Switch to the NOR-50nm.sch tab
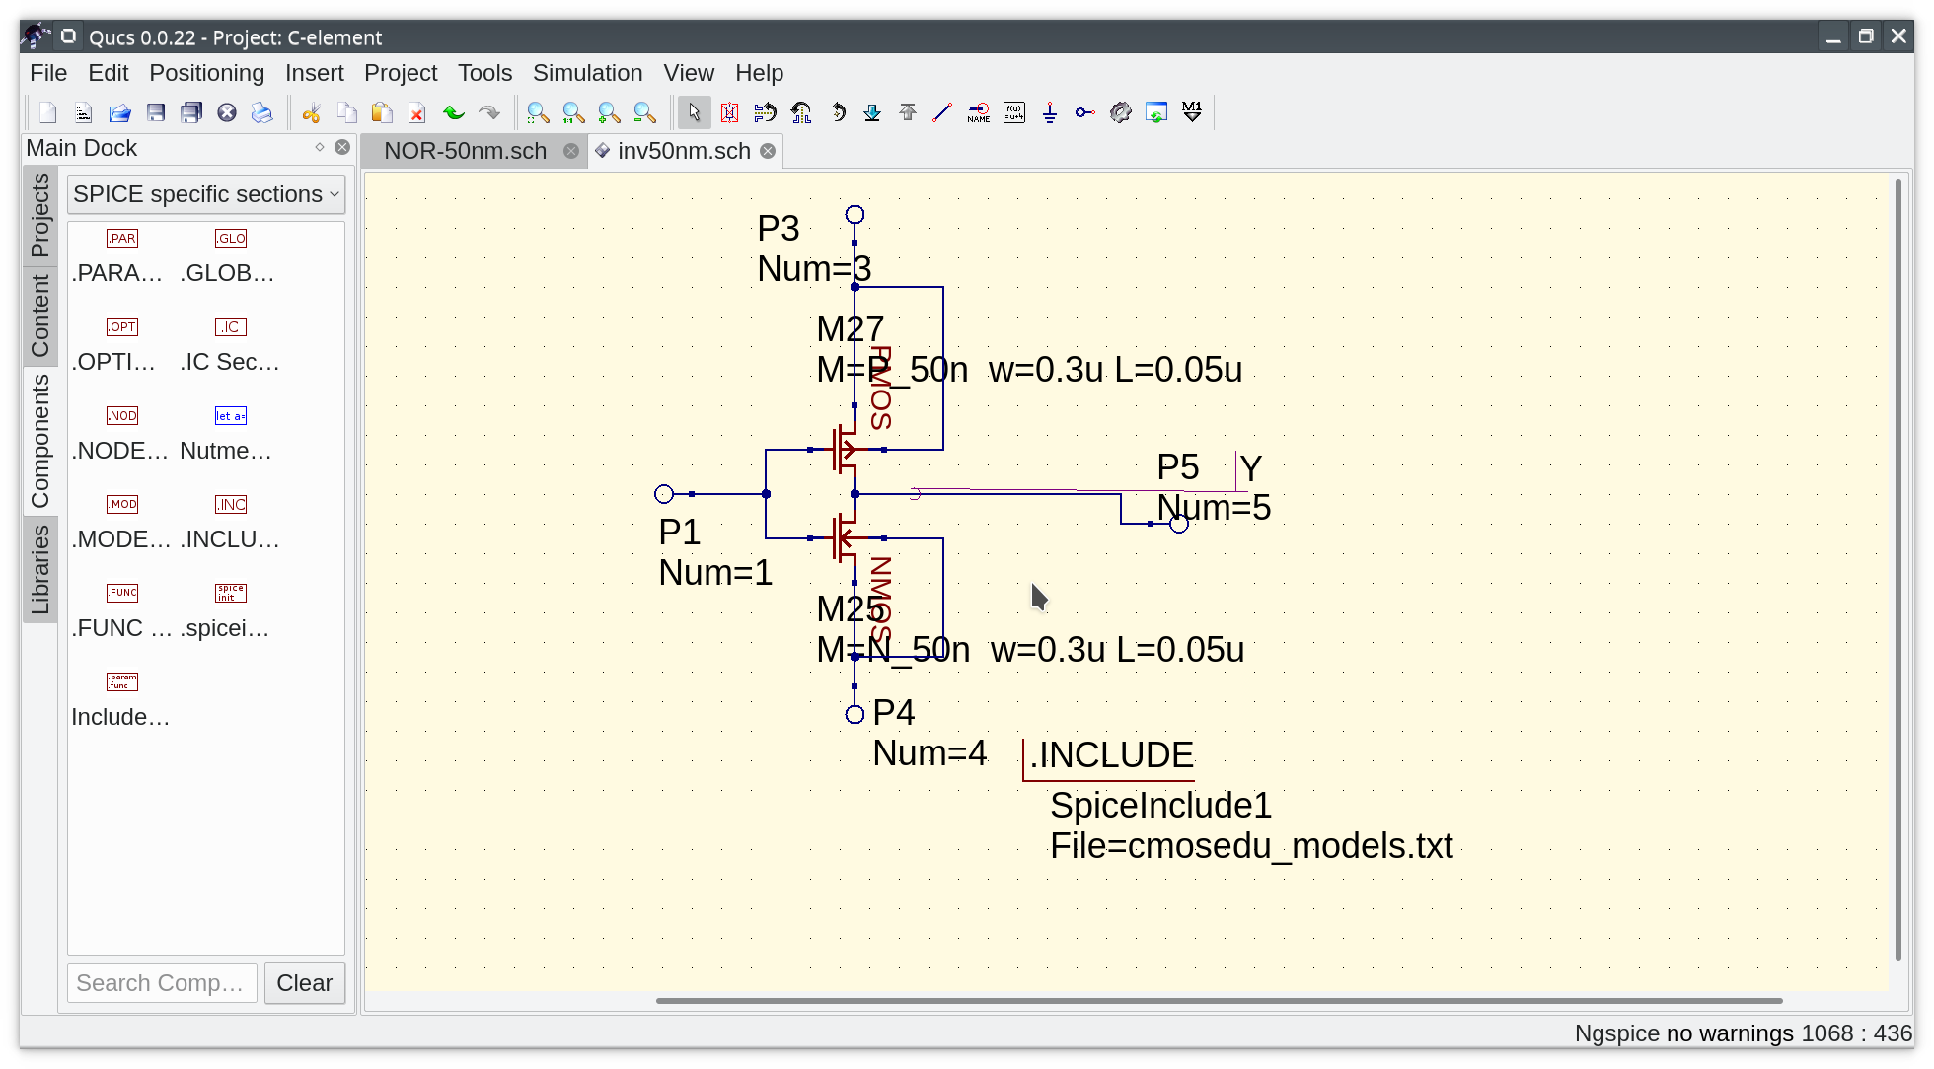This screenshot has width=1934, height=1069. click(x=465, y=150)
